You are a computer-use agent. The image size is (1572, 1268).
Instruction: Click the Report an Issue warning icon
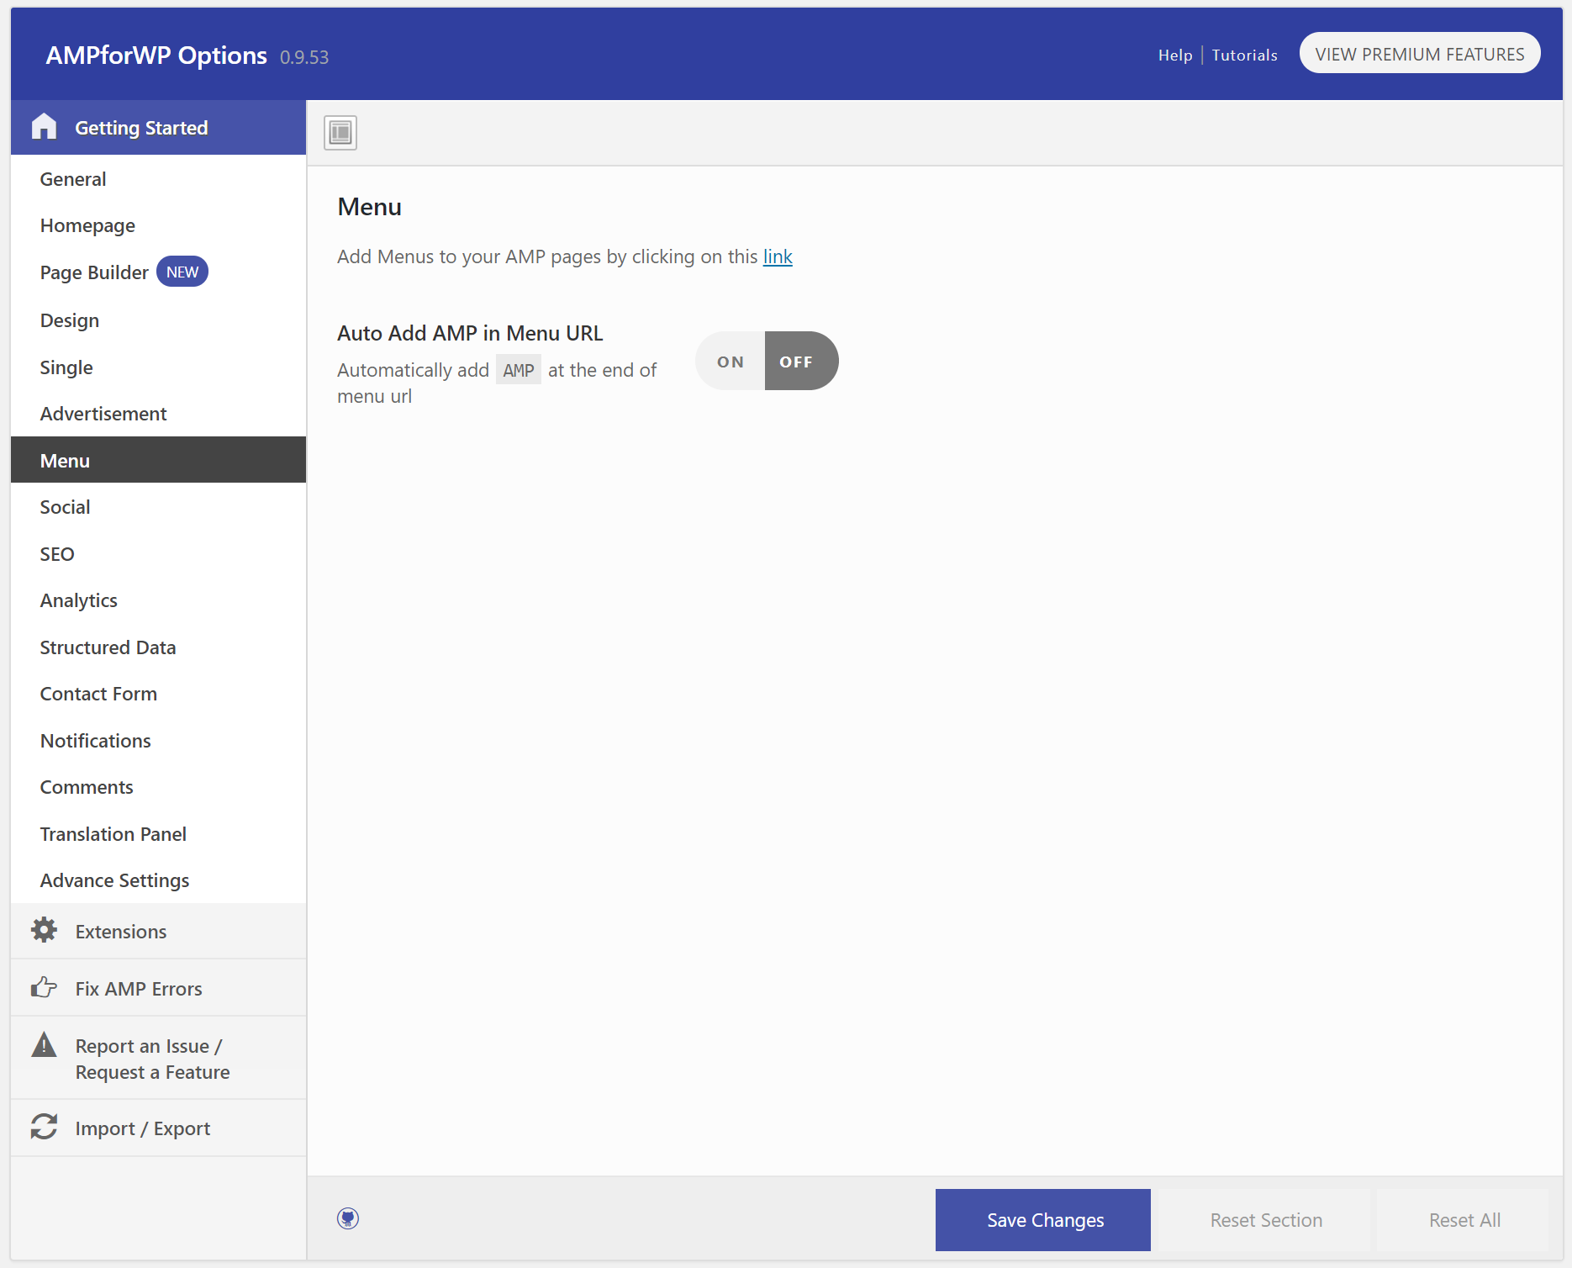point(43,1044)
